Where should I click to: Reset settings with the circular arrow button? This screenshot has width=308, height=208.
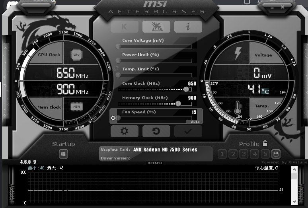[x=156, y=131]
